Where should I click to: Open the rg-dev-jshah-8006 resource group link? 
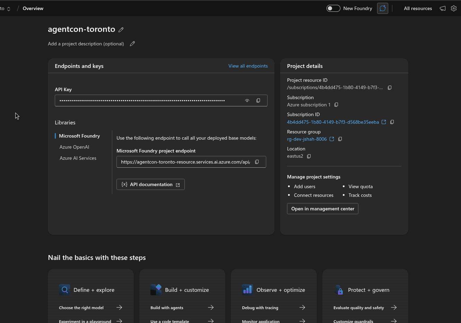coord(307,139)
